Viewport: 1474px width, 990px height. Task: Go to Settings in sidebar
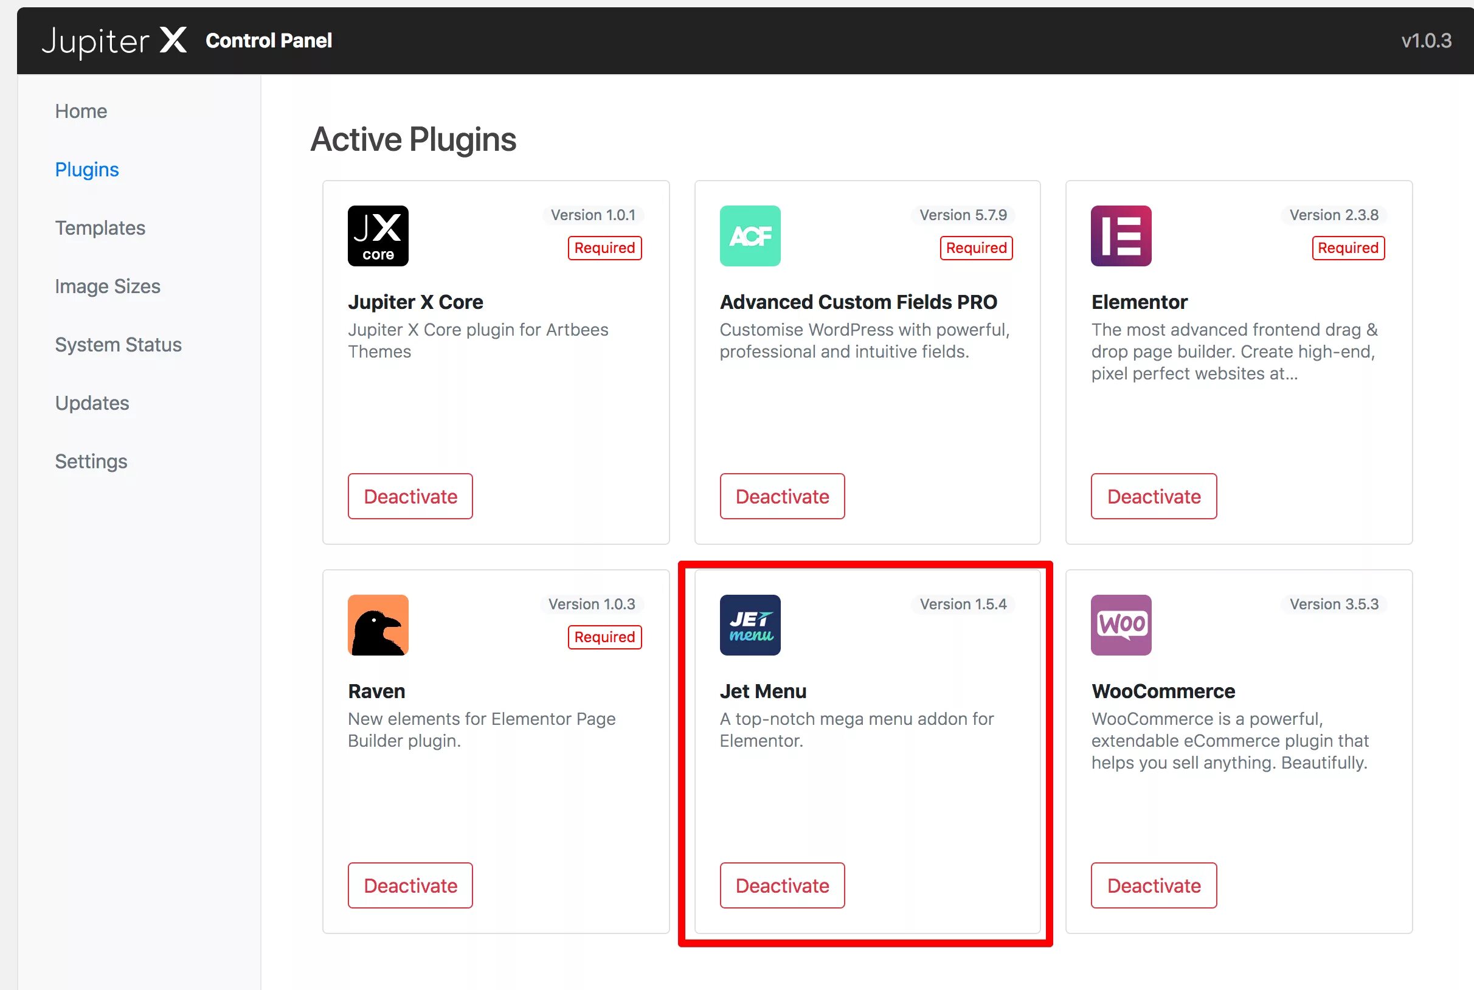click(x=91, y=462)
